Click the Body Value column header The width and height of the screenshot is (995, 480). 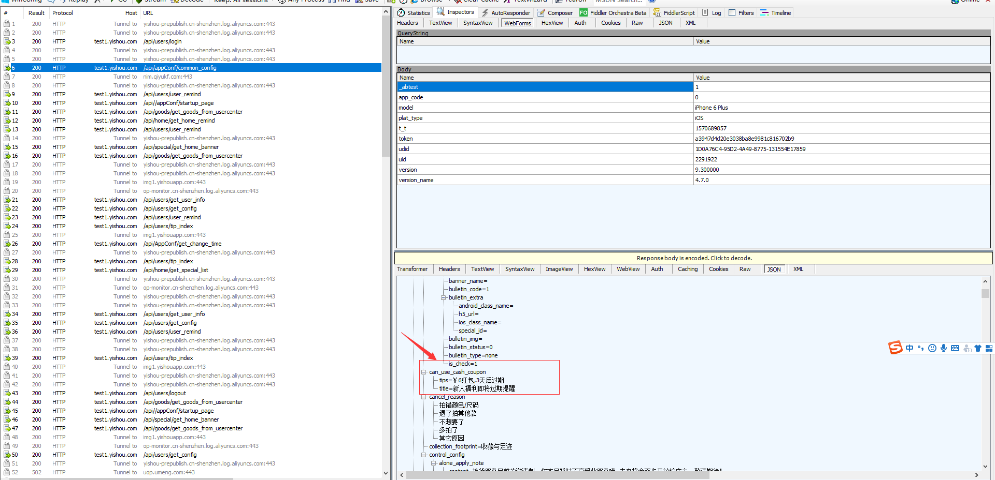(842, 78)
